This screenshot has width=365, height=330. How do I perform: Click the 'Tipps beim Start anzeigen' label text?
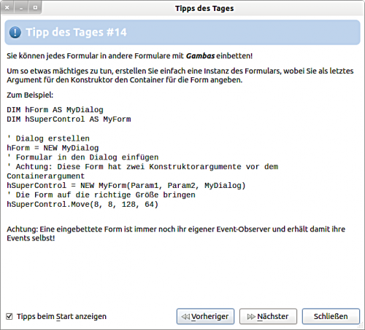(x=61, y=317)
